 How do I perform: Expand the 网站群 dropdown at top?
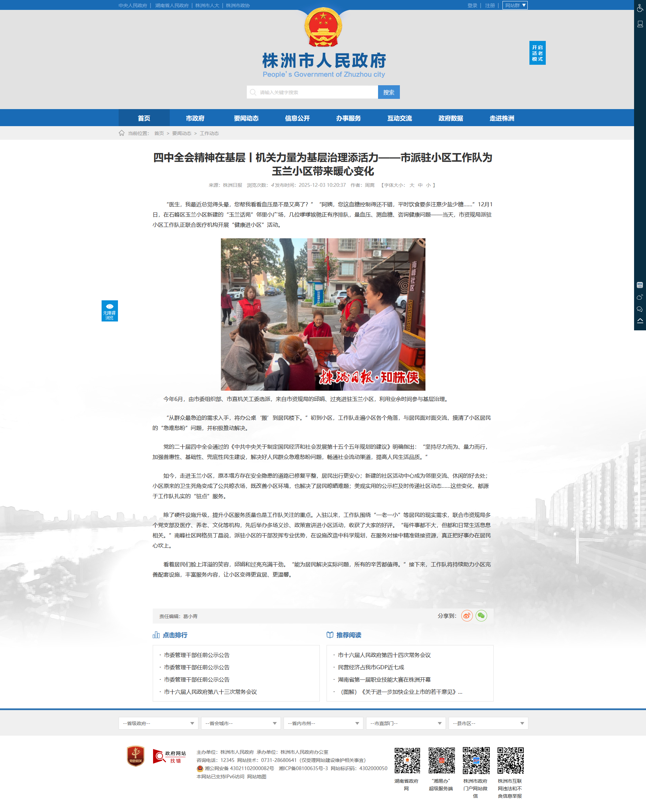coord(514,5)
